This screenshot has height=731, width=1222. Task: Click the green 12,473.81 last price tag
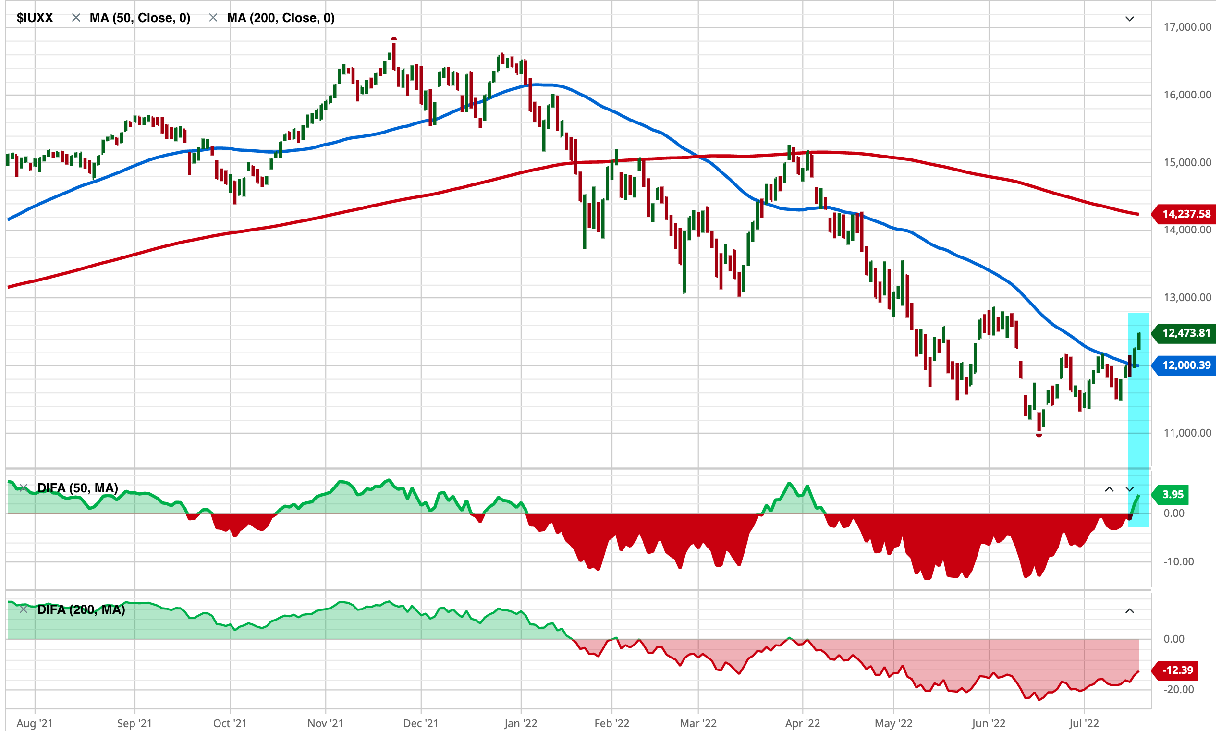(1185, 333)
